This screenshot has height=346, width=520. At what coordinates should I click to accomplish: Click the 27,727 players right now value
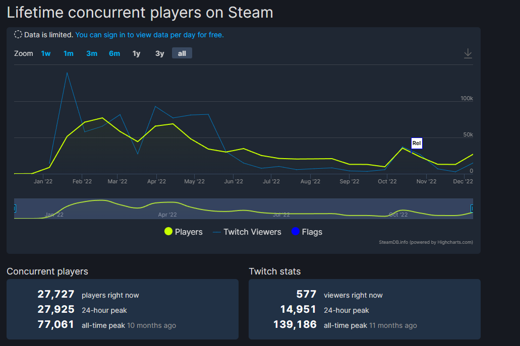55,294
